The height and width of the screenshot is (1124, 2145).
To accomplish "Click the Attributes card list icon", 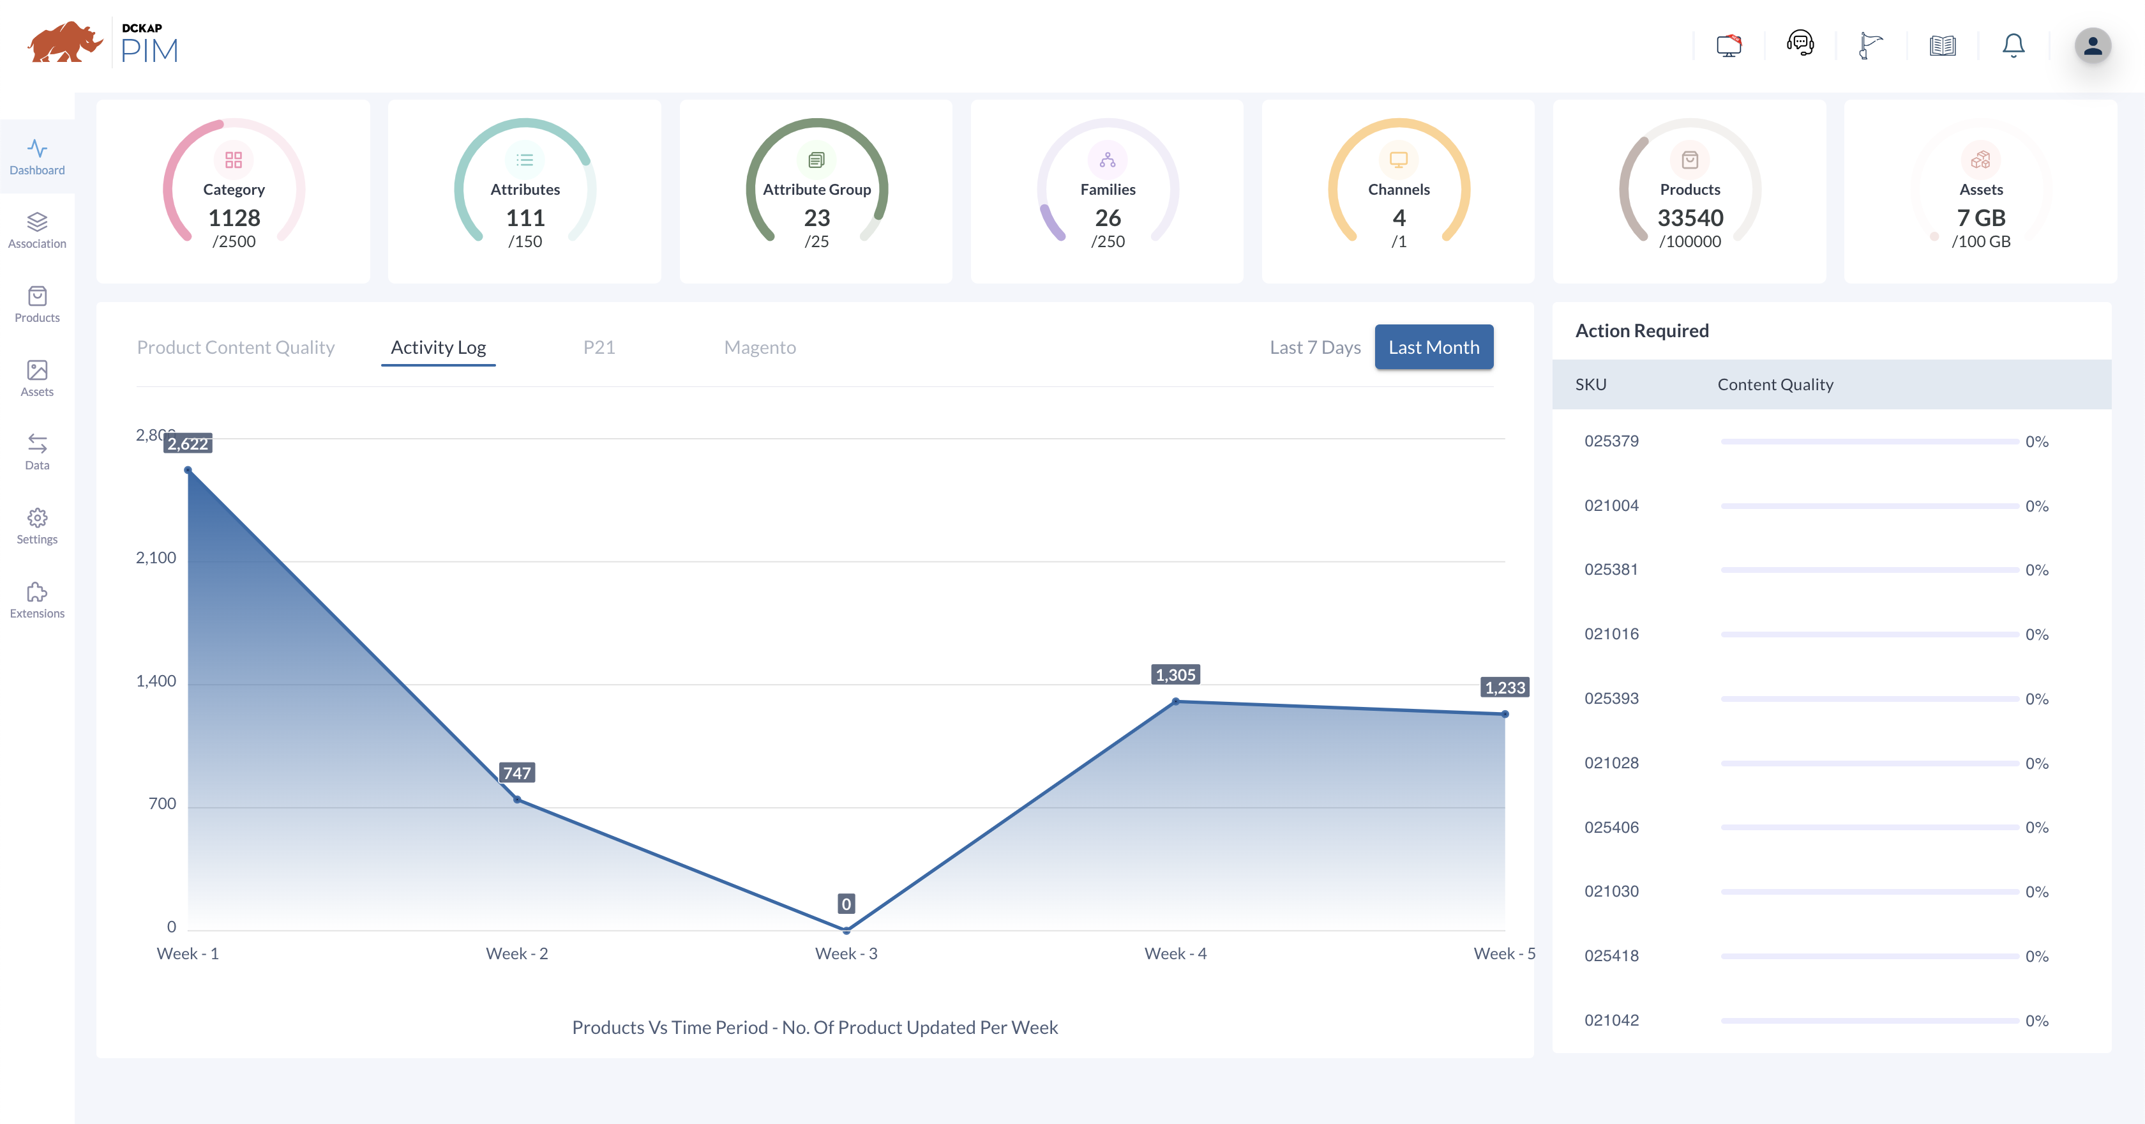I will tap(525, 160).
